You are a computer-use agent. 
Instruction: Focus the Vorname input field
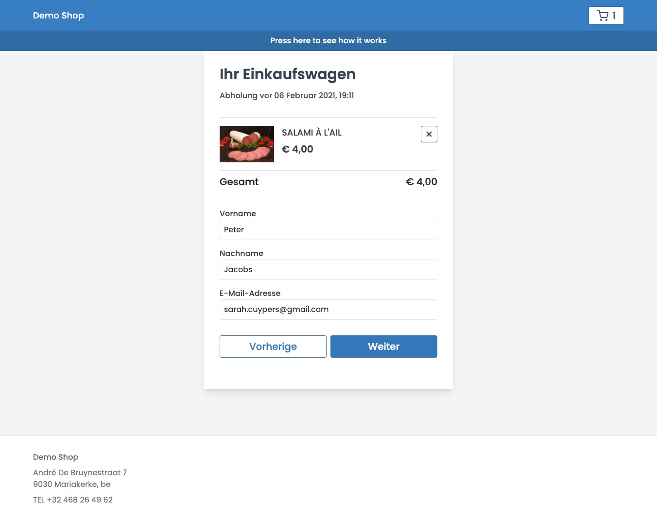click(328, 230)
